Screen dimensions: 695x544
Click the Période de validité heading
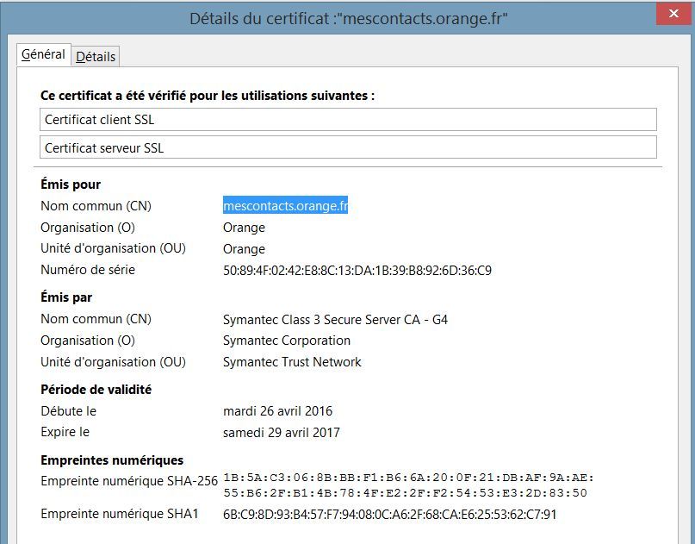[96, 390]
